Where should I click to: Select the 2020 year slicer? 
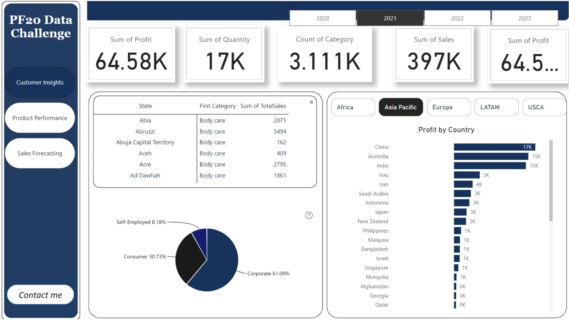323,18
